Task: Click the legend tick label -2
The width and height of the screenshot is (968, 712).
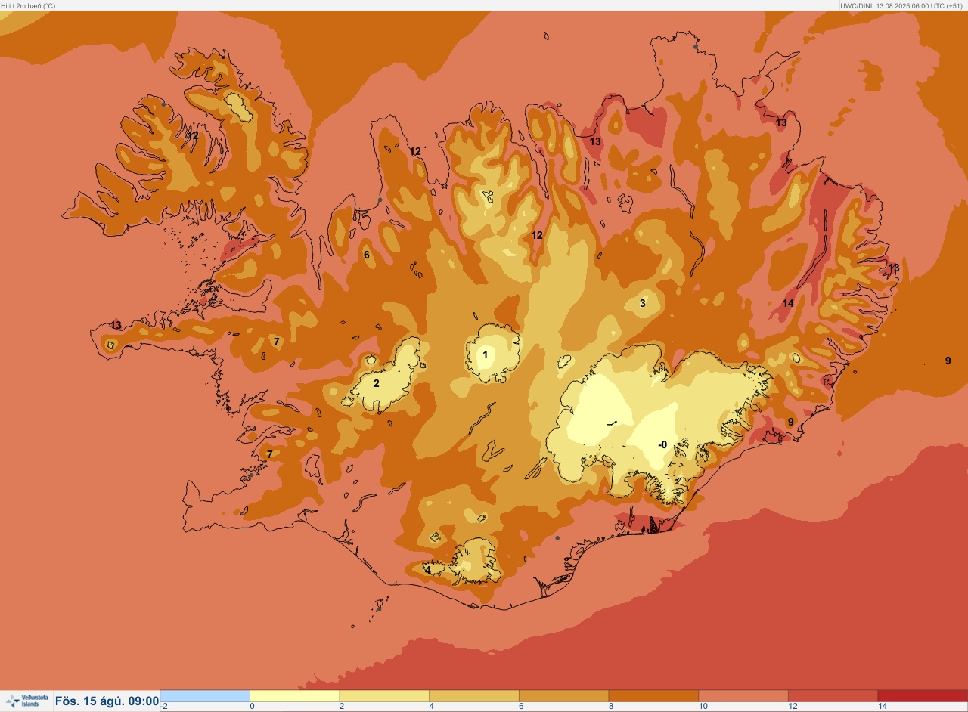Action: (164, 707)
